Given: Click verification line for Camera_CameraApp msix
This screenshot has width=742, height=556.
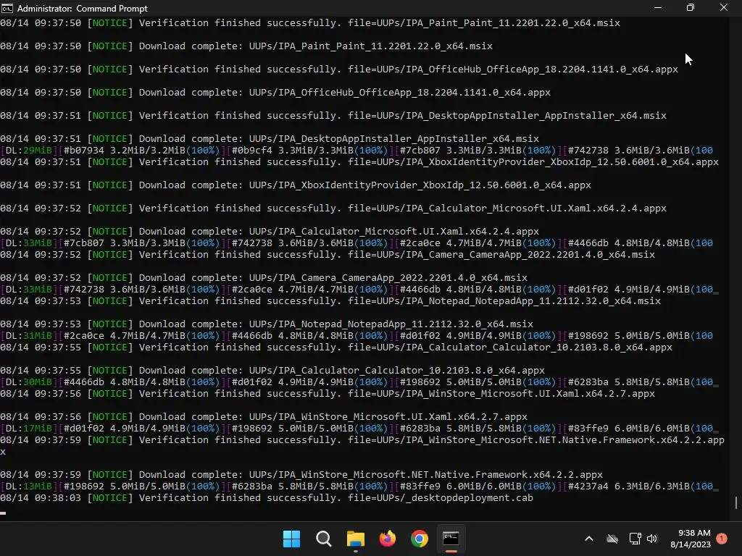Looking at the screenshot, I should click(328, 254).
